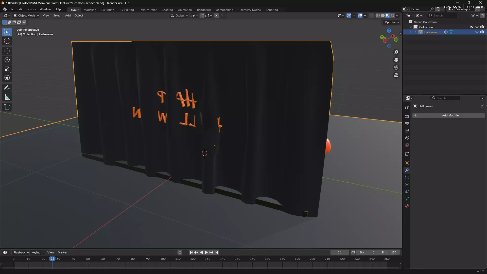
Task: Collapse the Collection tree row
Action: pyautogui.click(x=411, y=27)
